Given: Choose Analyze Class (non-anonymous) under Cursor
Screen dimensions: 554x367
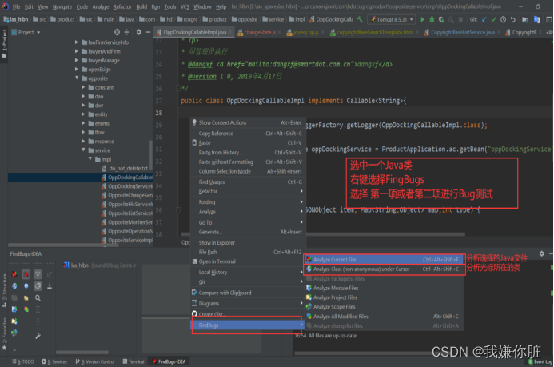Looking at the screenshot, I should pos(384,269).
